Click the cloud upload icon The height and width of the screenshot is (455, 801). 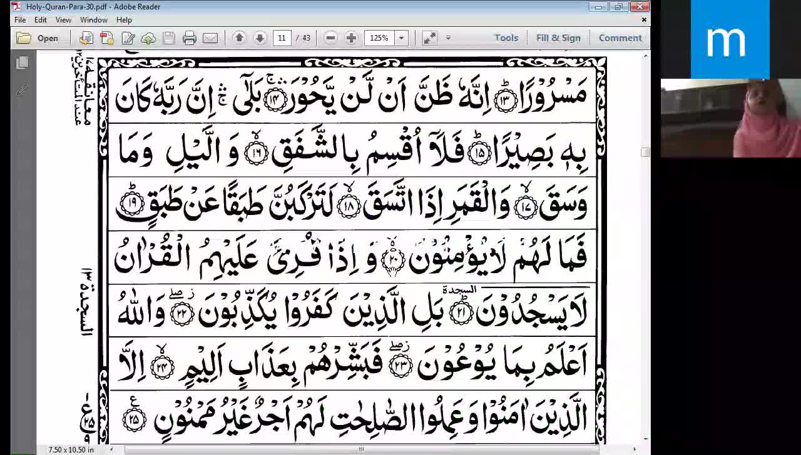[148, 38]
